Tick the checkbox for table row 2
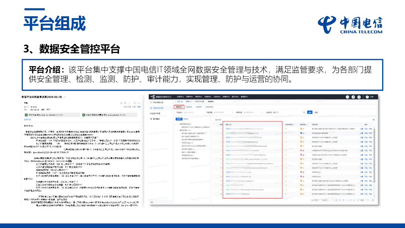The image size is (405, 228). pos(216,133)
